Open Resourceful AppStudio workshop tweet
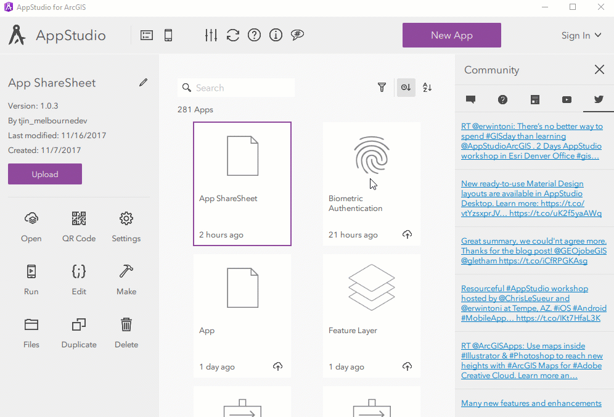 [534, 303]
